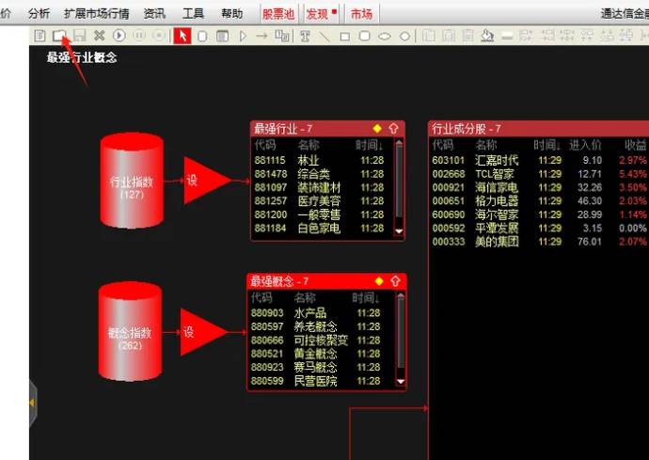
Task: Select the rounded box node tool
Action: [x=202, y=37]
